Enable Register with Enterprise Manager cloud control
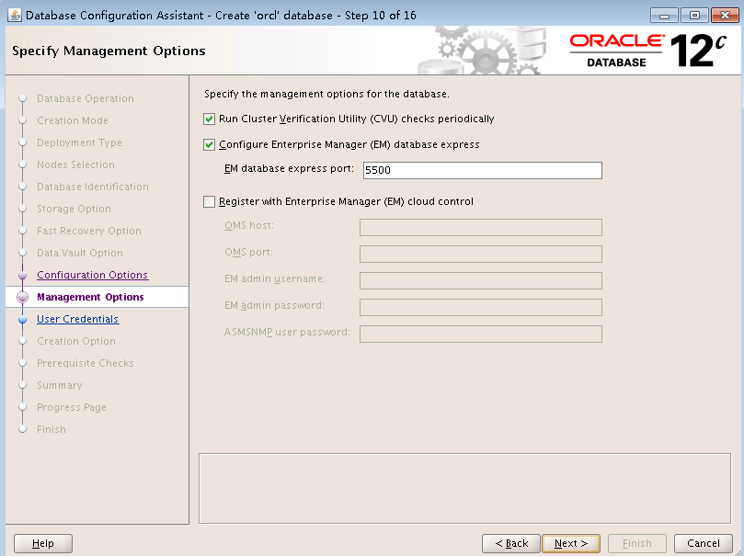Screen dimensions: 744x556 (x=209, y=201)
